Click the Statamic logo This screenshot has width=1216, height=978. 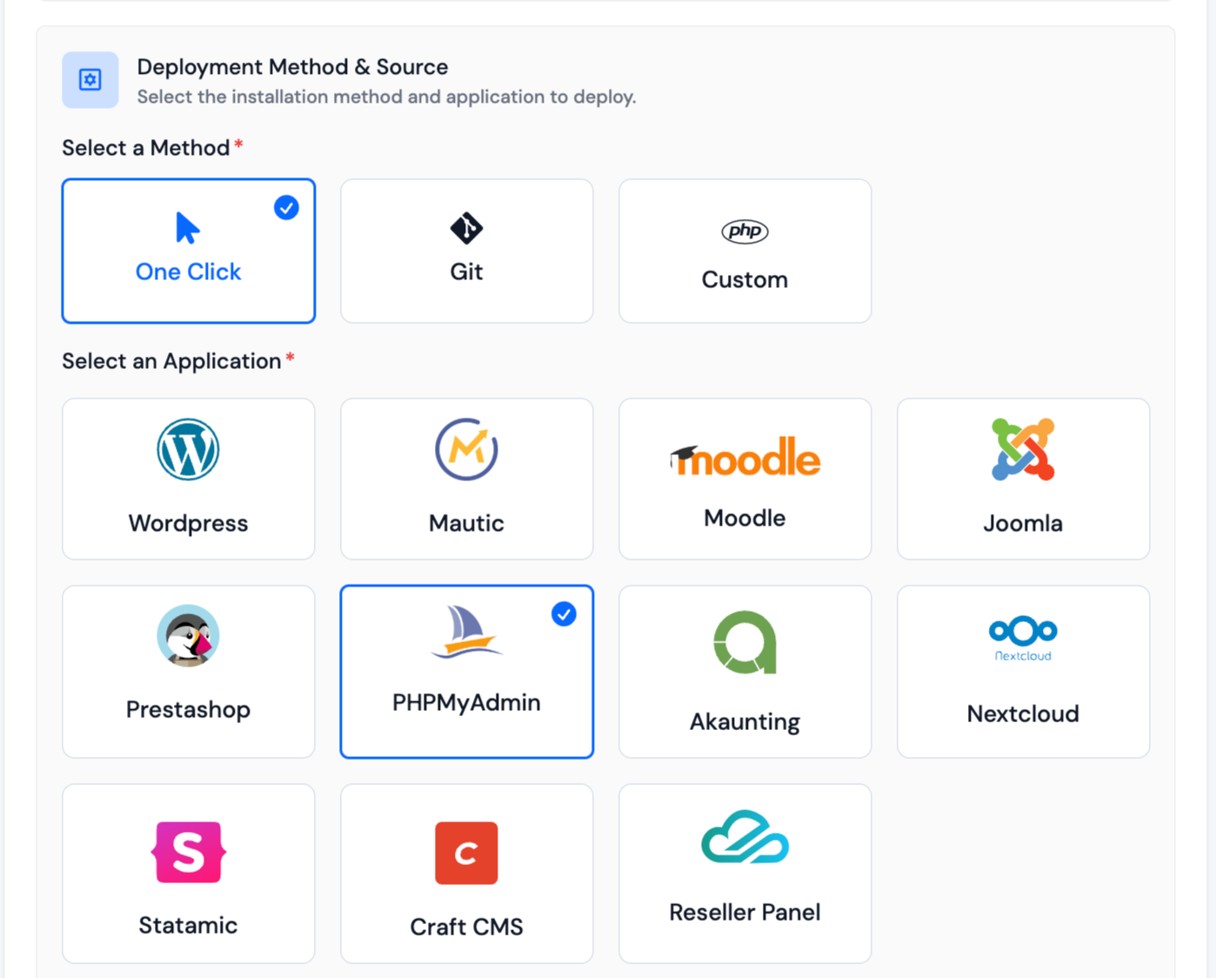188,853
